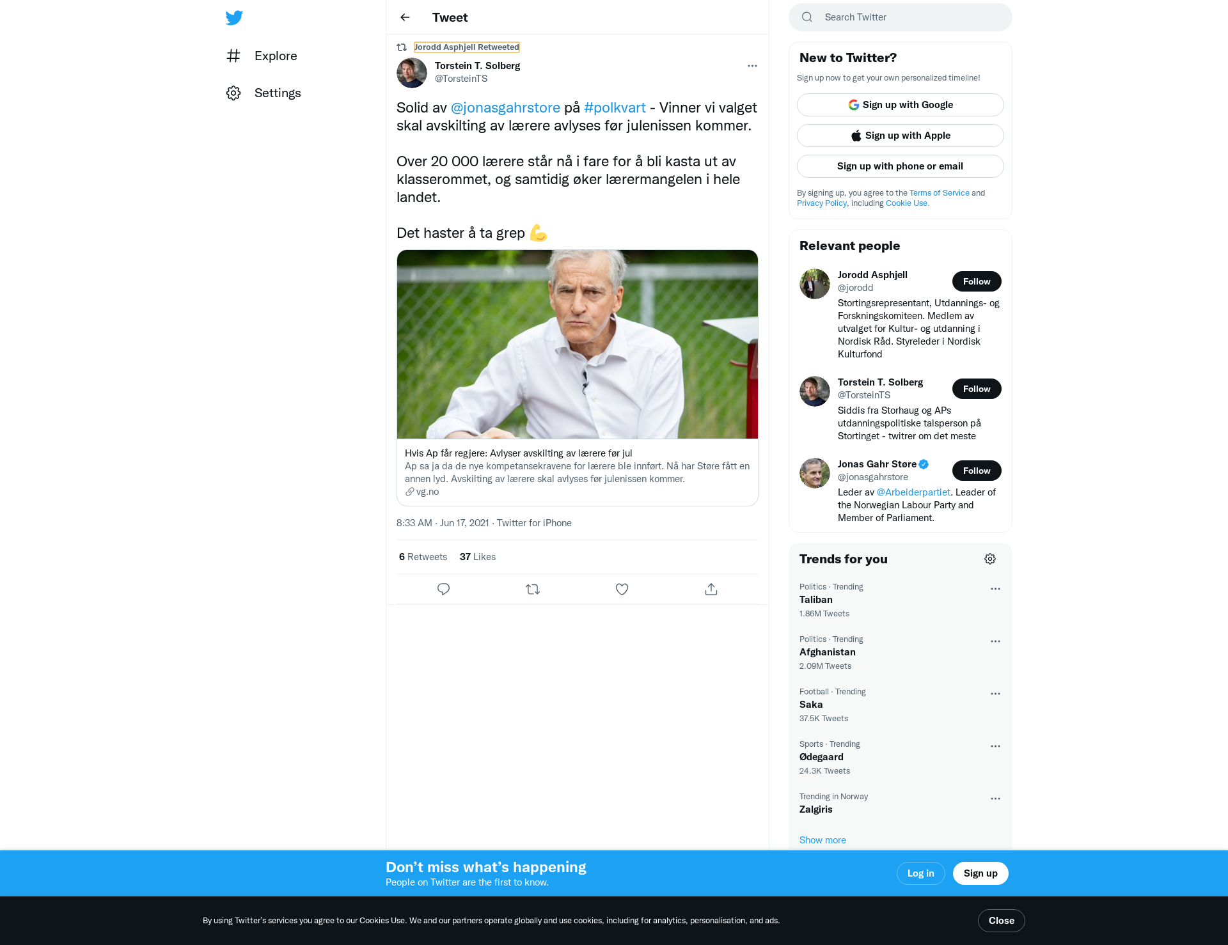Sign up with Google

click(x=901, y=105)
